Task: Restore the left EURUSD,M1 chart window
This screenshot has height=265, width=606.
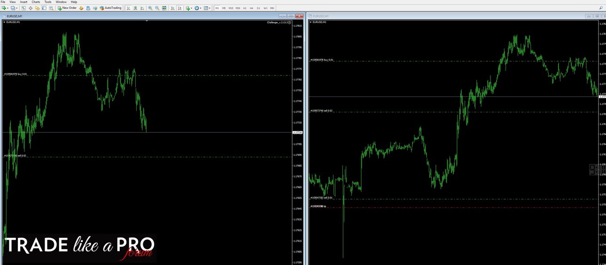Action: pos(291,16)
